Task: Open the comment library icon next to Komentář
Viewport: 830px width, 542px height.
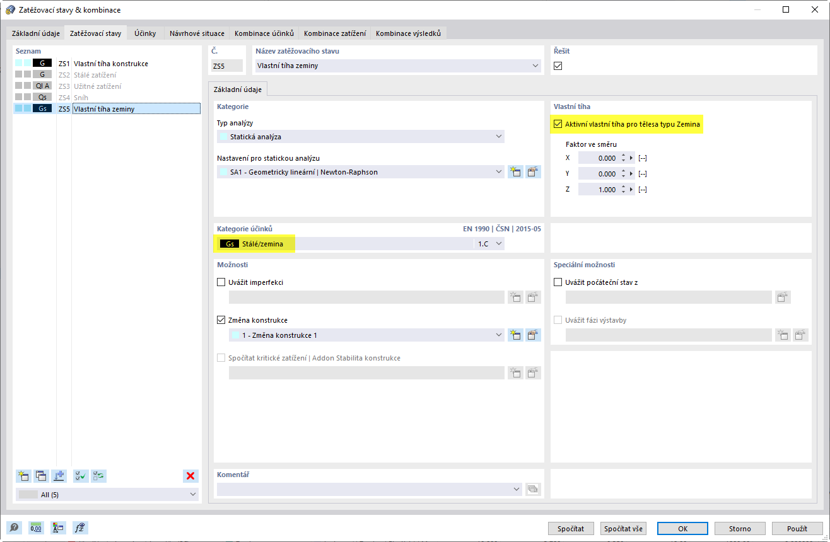Action: coord(534,489)
